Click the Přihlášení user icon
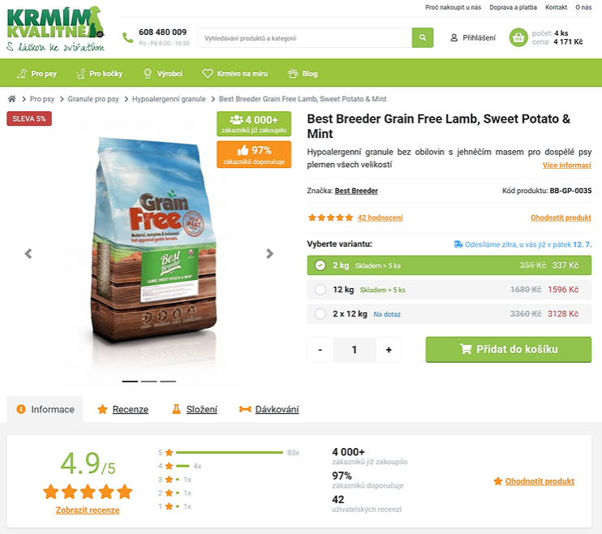Viewport: 602px width, 534px height. pyautogui.click(x=454, y=37)
